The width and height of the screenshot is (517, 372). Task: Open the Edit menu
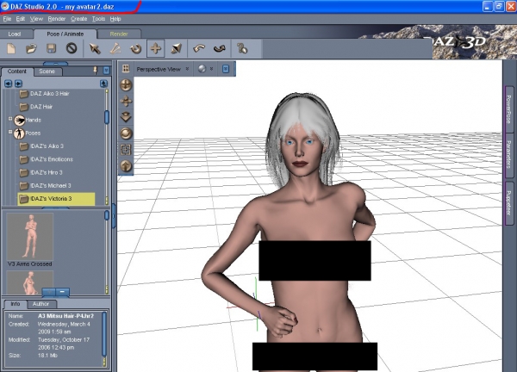coord(21,19)
